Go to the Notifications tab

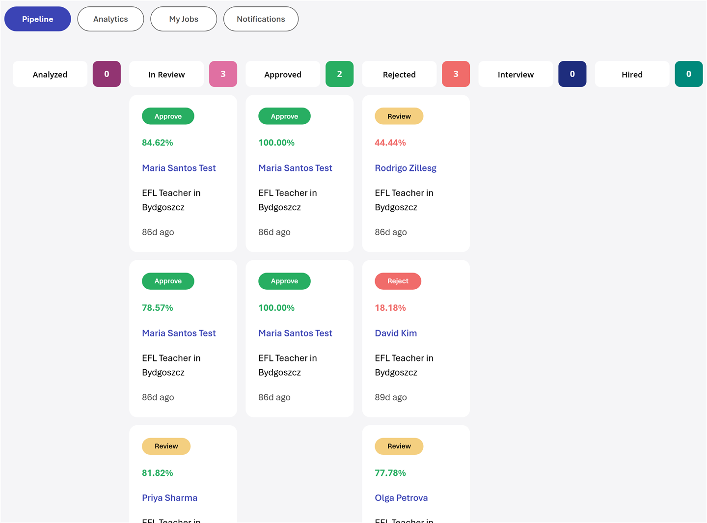[x=261, y=19]
